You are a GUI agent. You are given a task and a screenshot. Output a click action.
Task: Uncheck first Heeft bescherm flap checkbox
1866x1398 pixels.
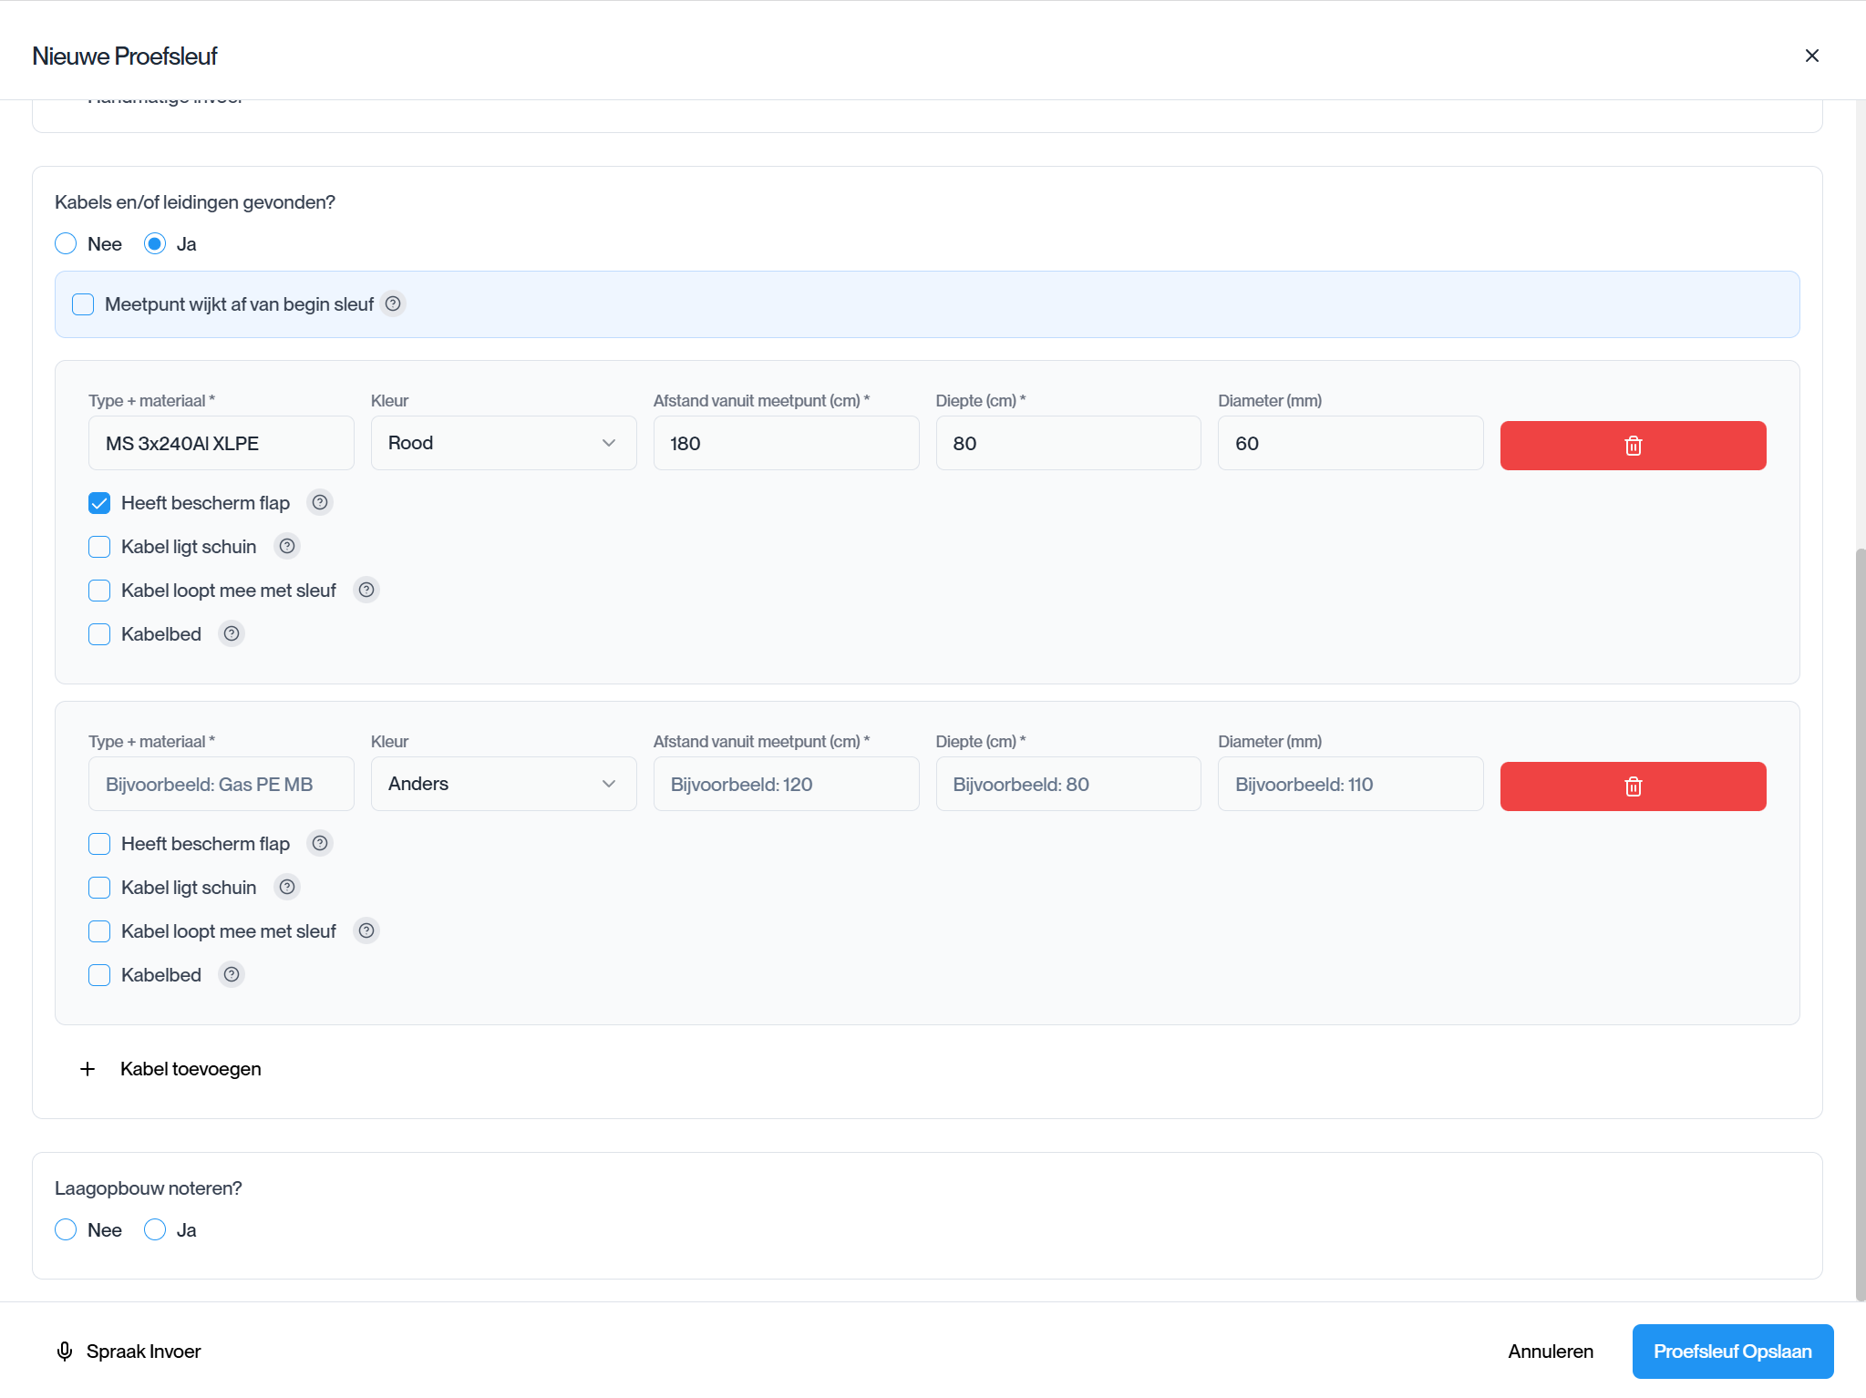[x=99, y=503]
